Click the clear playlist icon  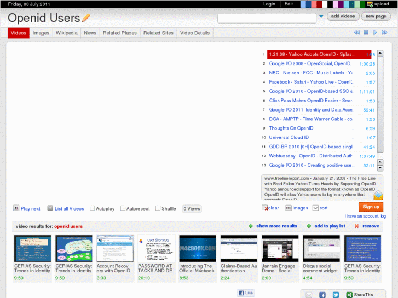click(x=265, y=208)
